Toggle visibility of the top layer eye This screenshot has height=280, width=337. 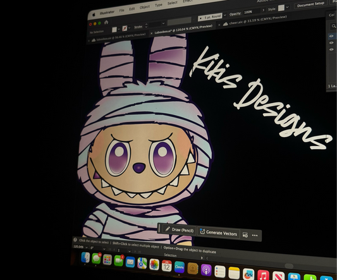click(x=331, y=36)
